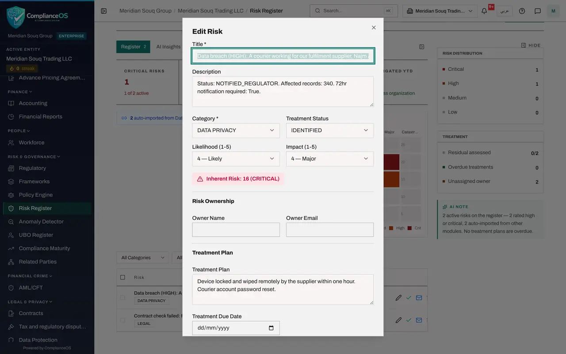Image resolution: width=566 pixels, height=354 pixels.
Task: Open the calendar picker for Treatment Due Date
Action: tap(271, 328)
